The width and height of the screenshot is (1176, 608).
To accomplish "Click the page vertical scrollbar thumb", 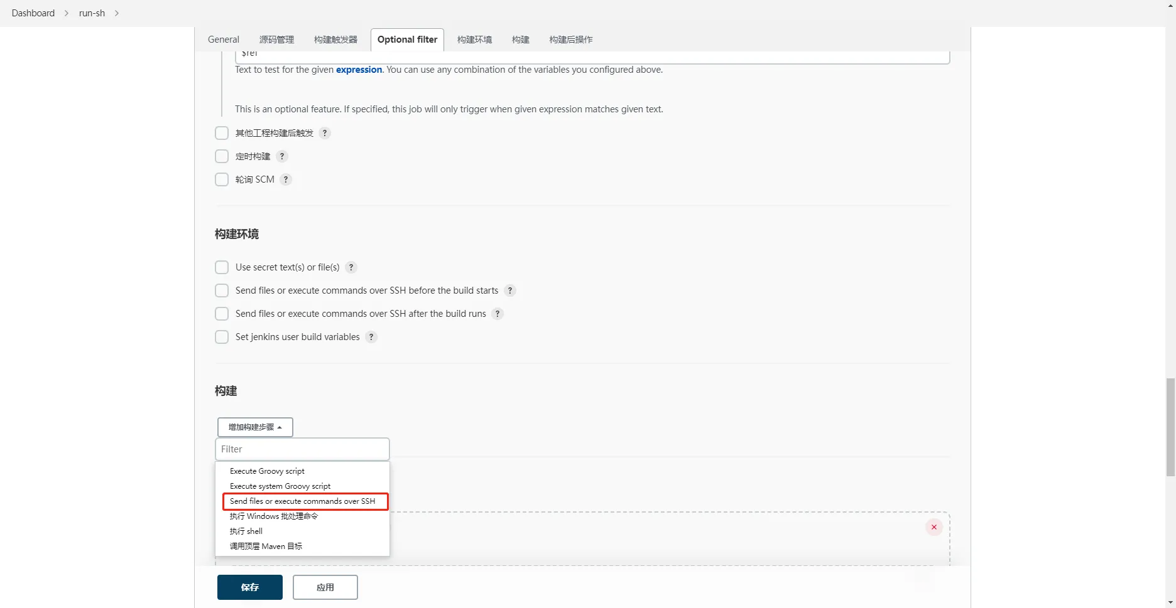I will pos(1170,427).
